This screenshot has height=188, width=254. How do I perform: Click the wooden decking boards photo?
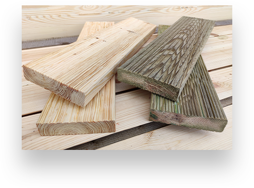point(127,78)
